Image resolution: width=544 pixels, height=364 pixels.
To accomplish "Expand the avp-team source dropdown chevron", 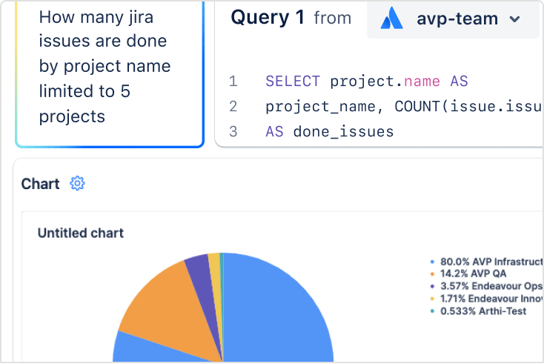I will [x=515, y=19].
